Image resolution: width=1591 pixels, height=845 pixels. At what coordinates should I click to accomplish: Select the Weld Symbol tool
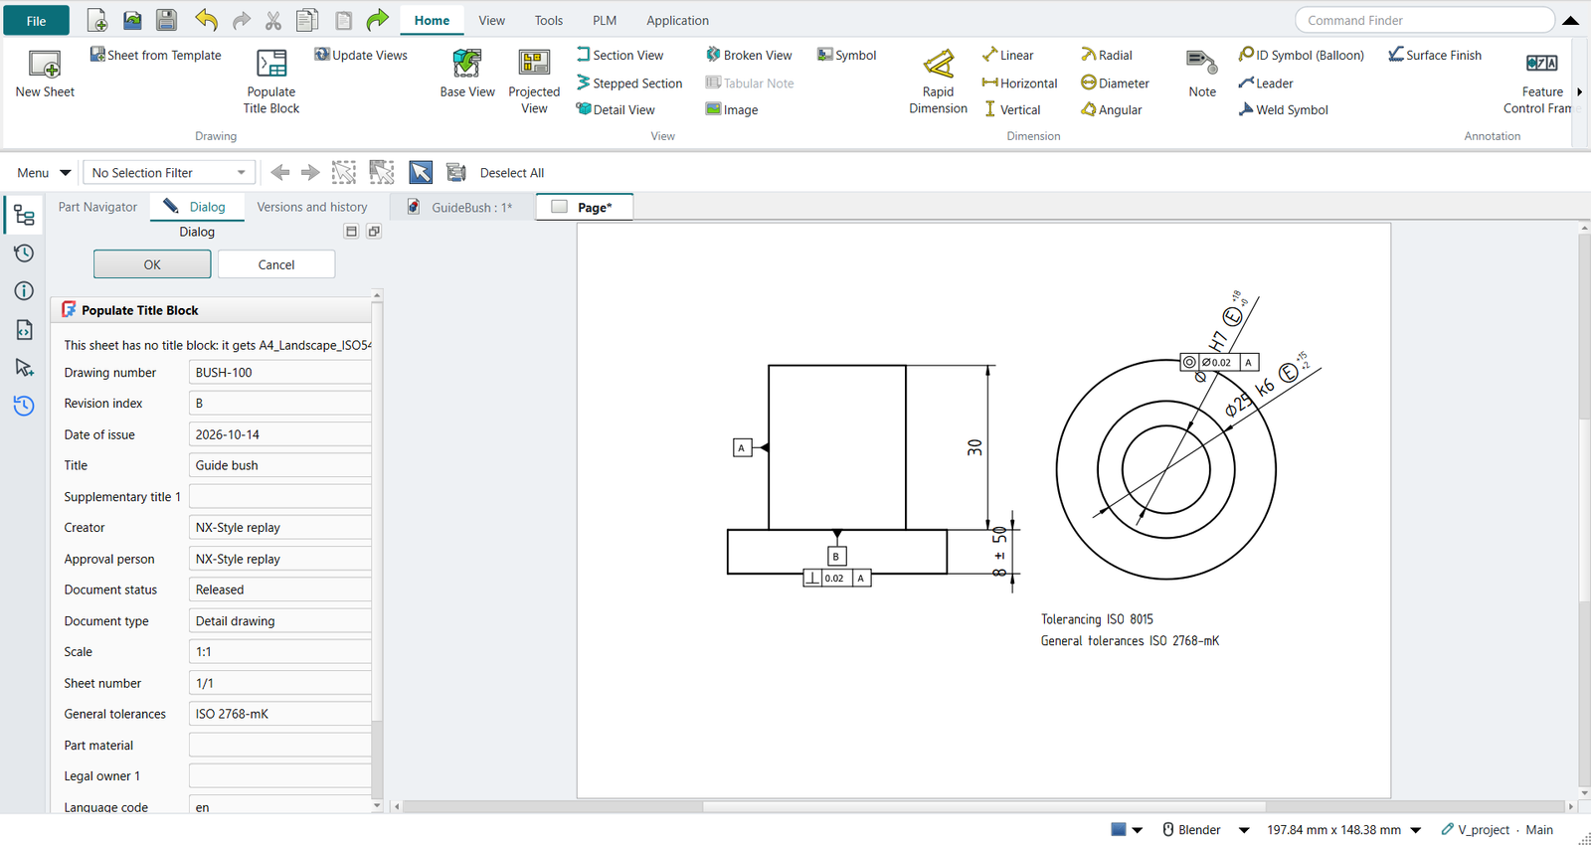(1283, 109)
